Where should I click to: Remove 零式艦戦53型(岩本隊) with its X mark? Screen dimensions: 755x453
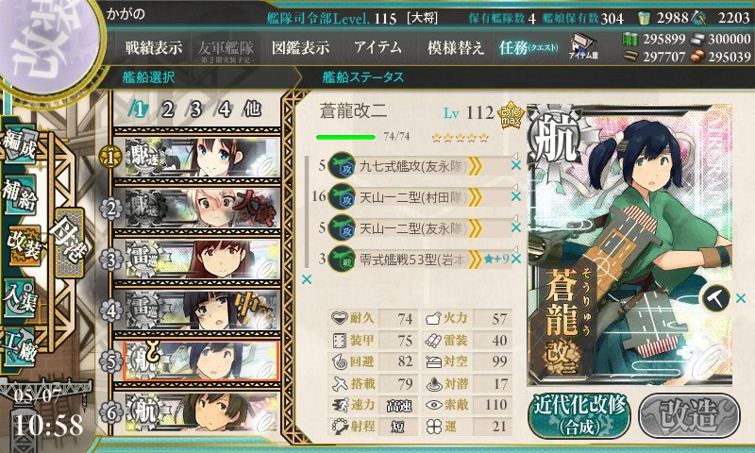(x=515, y=259)
